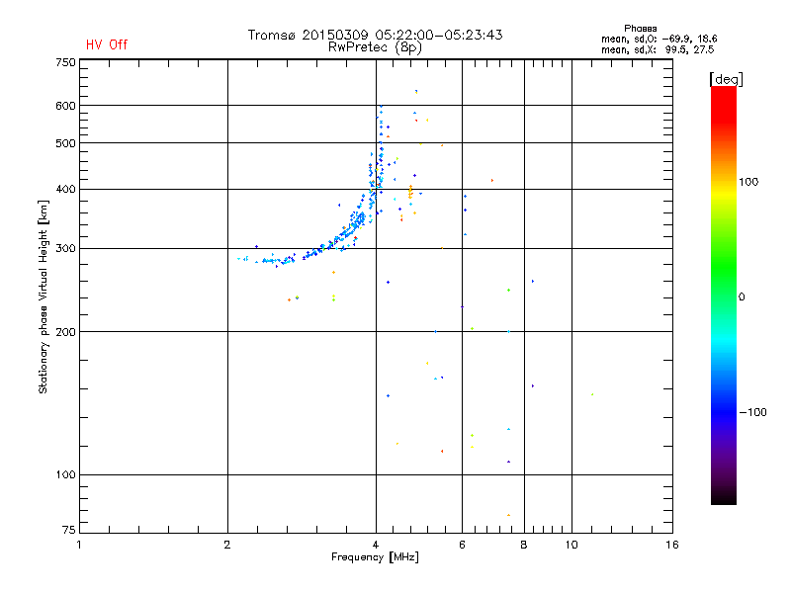Screen dimensions: 791x593
Task: Click the '[deg]' colorbar unit label
Action: coord(726,79)
